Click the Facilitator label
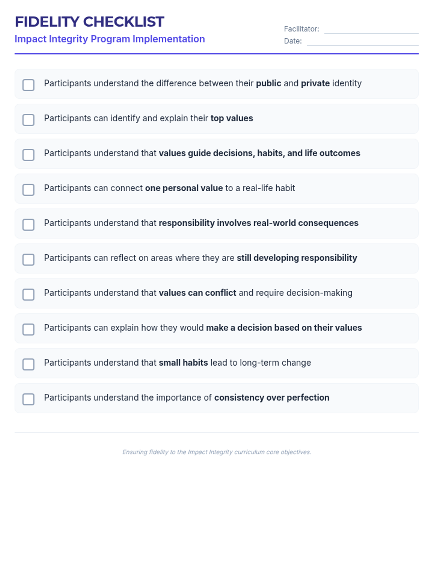This screenshot has height=578, width=433. tap(301, 29)
